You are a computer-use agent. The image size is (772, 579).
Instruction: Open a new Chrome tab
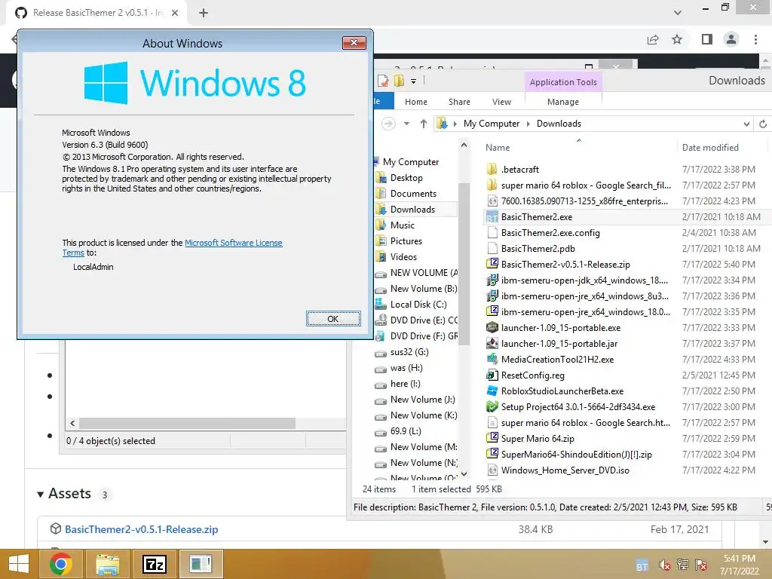(204, 13)
